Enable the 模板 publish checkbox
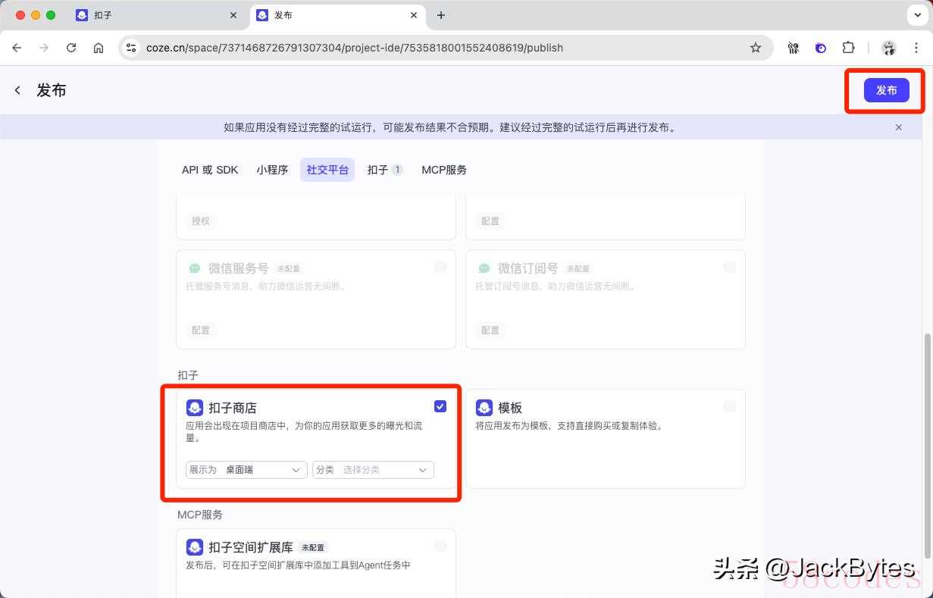 729,406
